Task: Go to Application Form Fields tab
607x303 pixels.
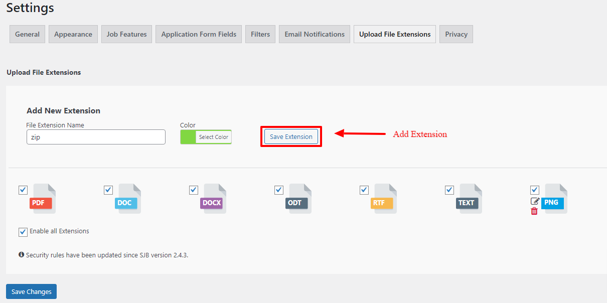Action: tap(199, 34)
